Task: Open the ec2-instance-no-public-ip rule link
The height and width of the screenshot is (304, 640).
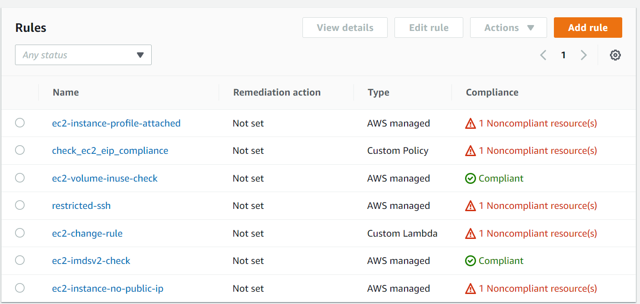Action: click(108, 288)
